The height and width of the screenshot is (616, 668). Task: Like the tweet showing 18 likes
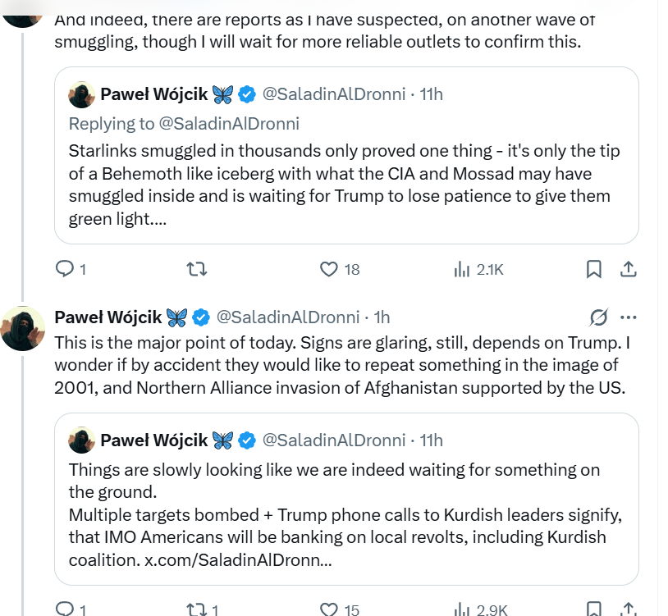point(329,268)
